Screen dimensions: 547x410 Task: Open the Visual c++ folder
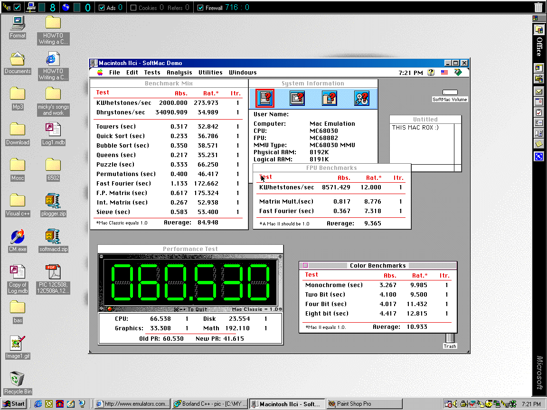(x=18, y=201)
